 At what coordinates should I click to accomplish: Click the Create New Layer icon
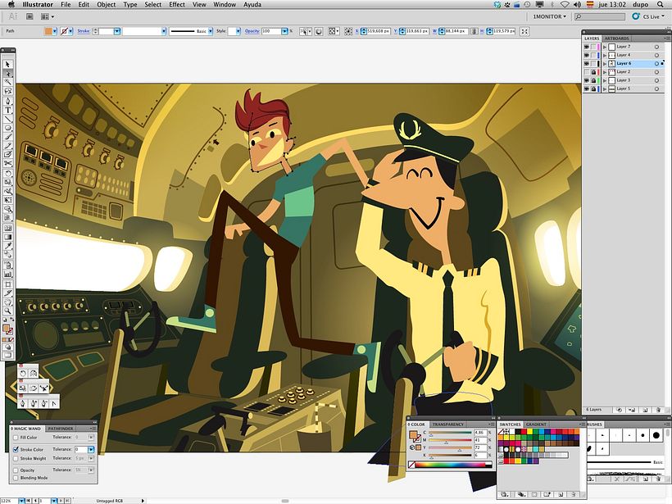(646, 410)
